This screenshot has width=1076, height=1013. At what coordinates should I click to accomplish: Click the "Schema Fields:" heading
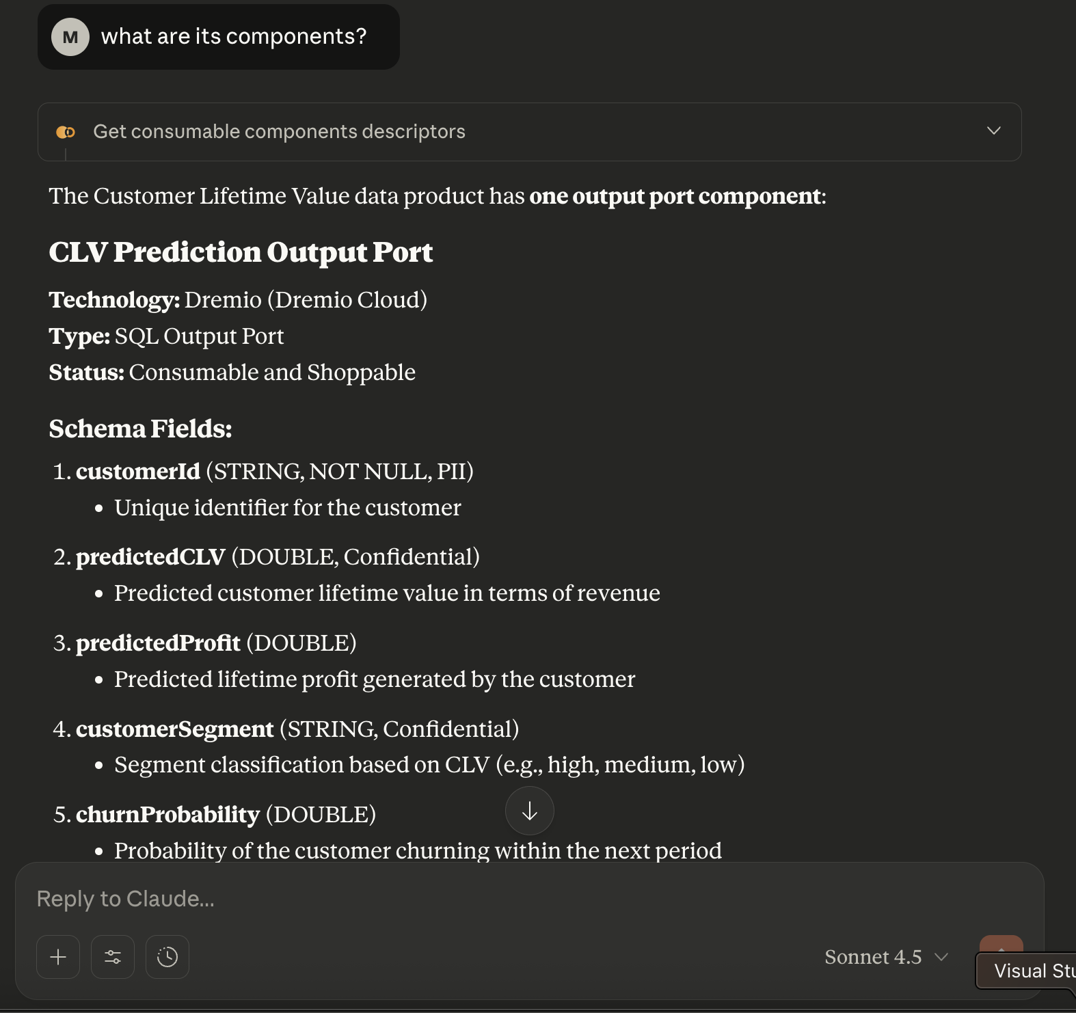tap(140, 429)
